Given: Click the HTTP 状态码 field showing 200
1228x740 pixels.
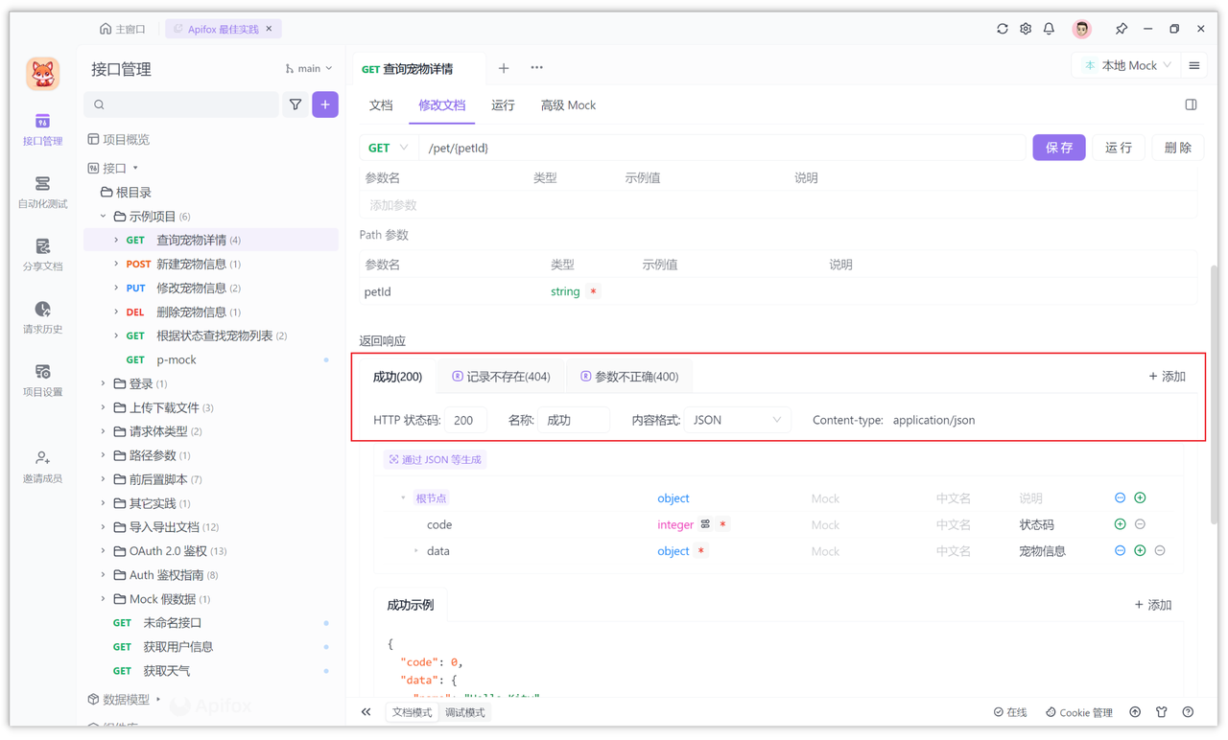Looking at the screenshot, I should click(x=465, y=420).
